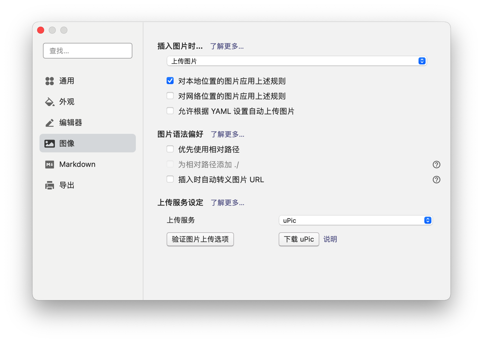Screen dimensions: 483x343
Task: Select the 通用 settings icon in sidebar
Action: [49, 81]
